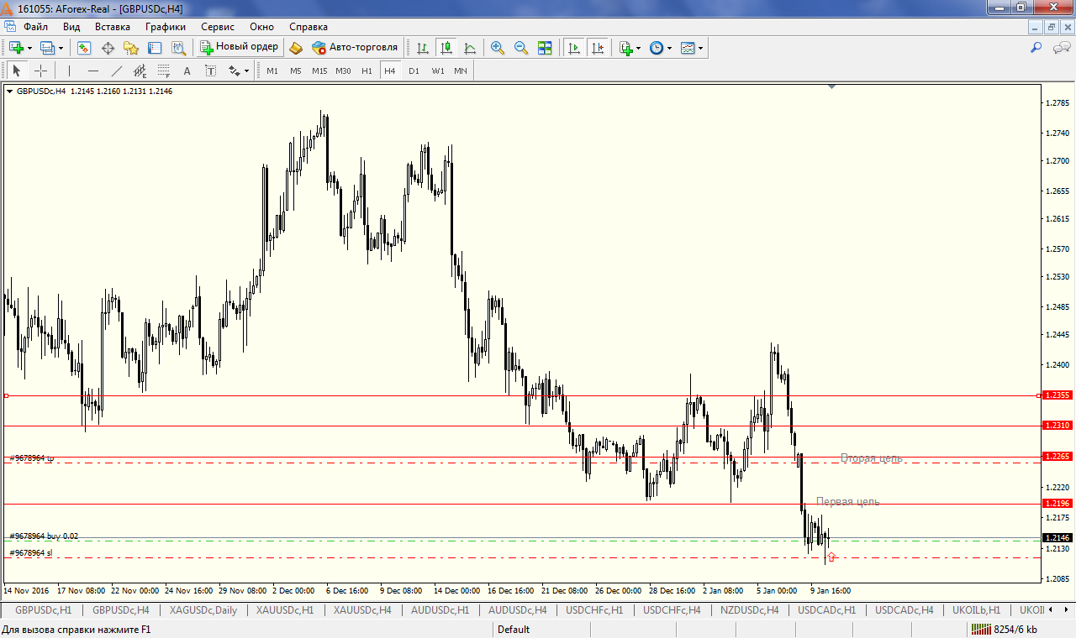Select the Trendline drawing tool
Screen dimensions: 1076x638
coord(116,71)
